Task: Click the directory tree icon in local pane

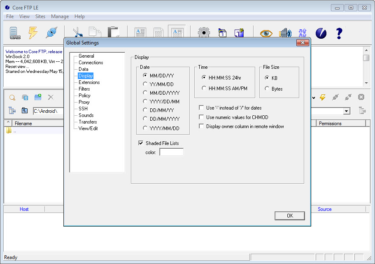Action: point(12,110)
